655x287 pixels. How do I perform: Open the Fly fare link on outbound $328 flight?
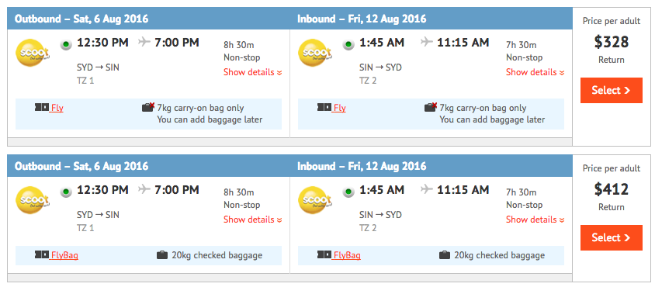click(57, 108)
